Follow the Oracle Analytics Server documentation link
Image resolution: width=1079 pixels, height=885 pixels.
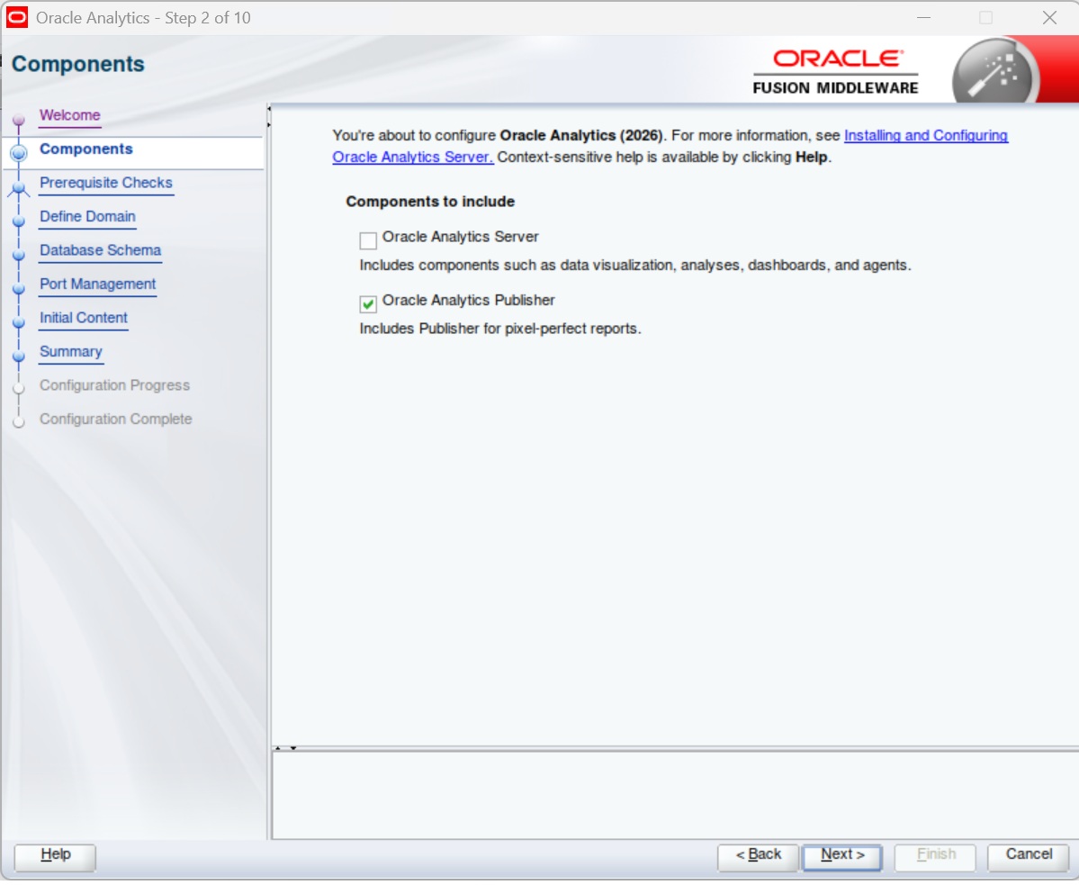pos(413,158)
